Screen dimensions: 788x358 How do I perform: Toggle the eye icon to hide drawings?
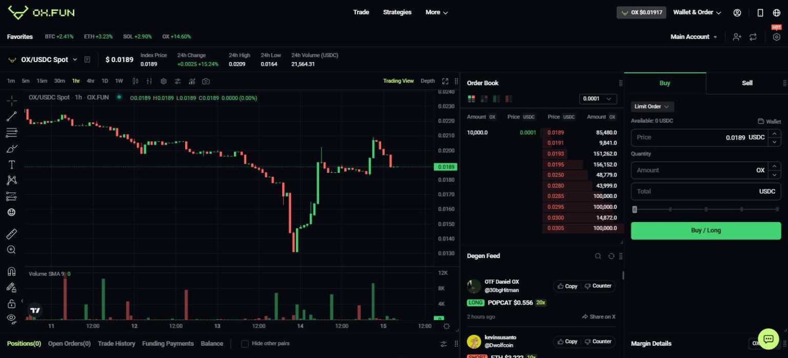tap(11, 320)
